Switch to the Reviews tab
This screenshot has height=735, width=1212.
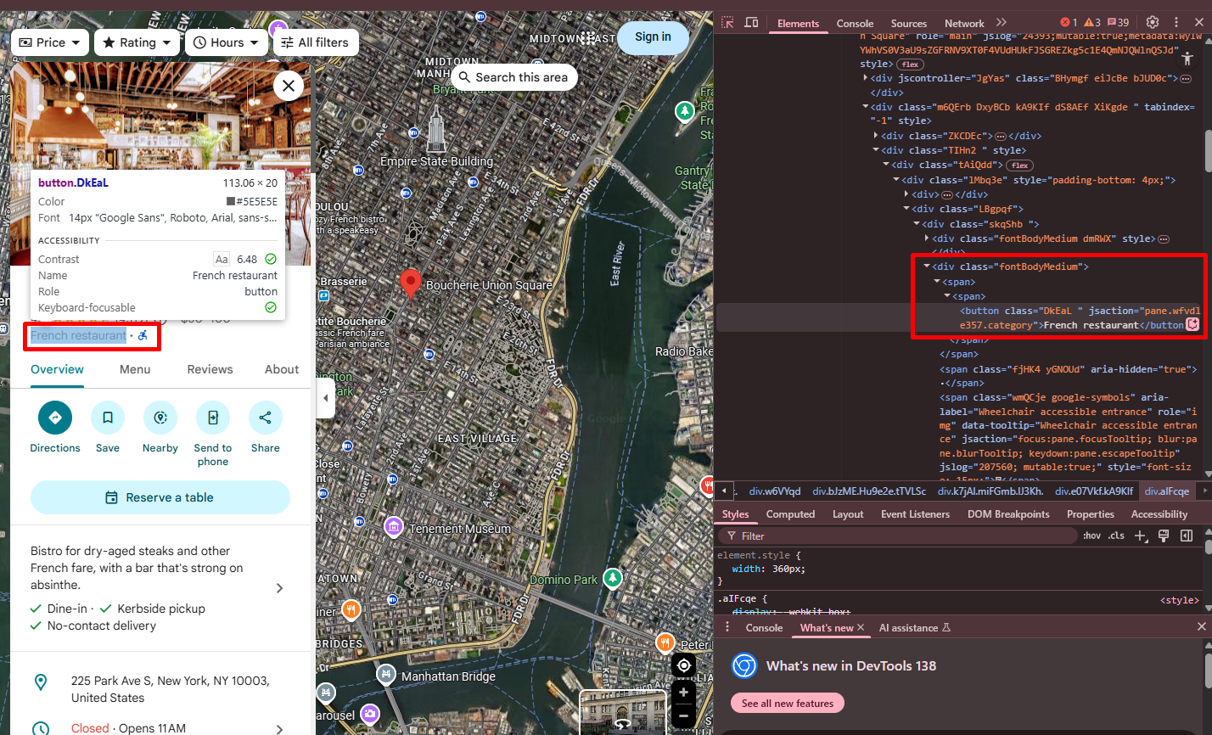click(210, 369)
